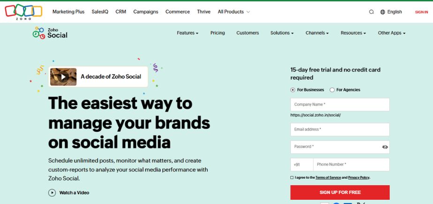
Task: Toggle password visibility eye icon
Action: coord(385,147)
